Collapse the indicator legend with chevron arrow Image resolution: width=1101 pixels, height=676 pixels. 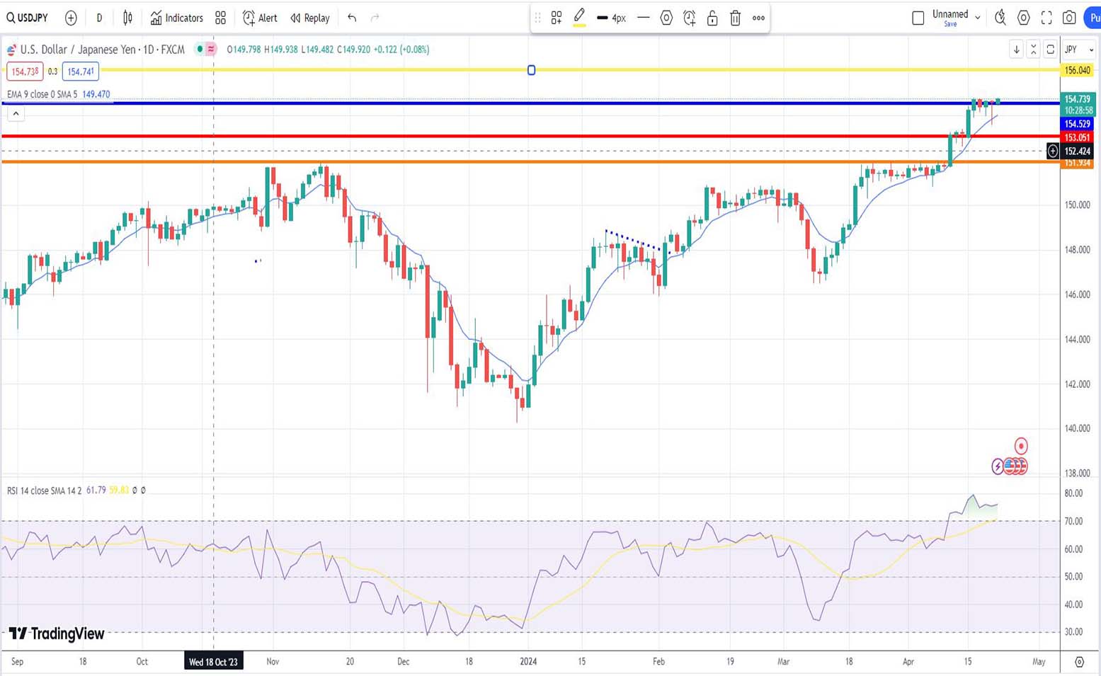16,114
